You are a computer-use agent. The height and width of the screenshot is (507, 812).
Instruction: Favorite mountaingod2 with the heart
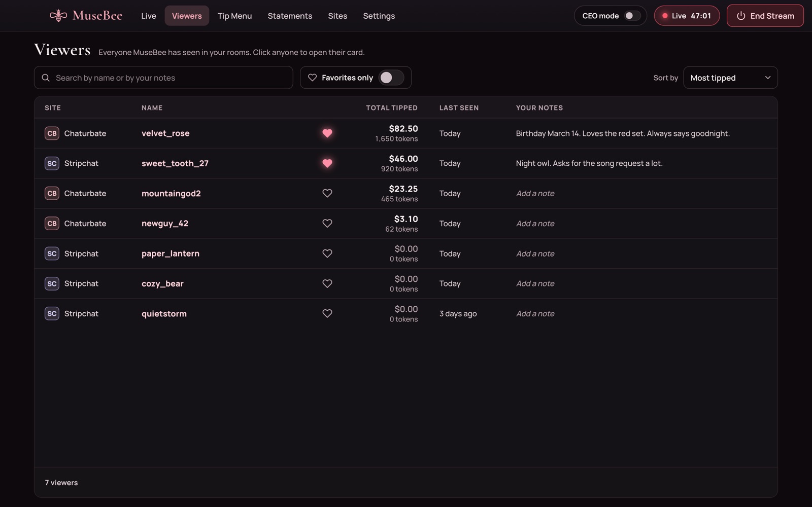[327, 193]
